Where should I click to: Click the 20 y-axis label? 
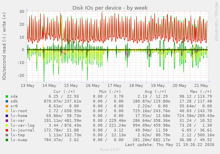tap(22, 25)
